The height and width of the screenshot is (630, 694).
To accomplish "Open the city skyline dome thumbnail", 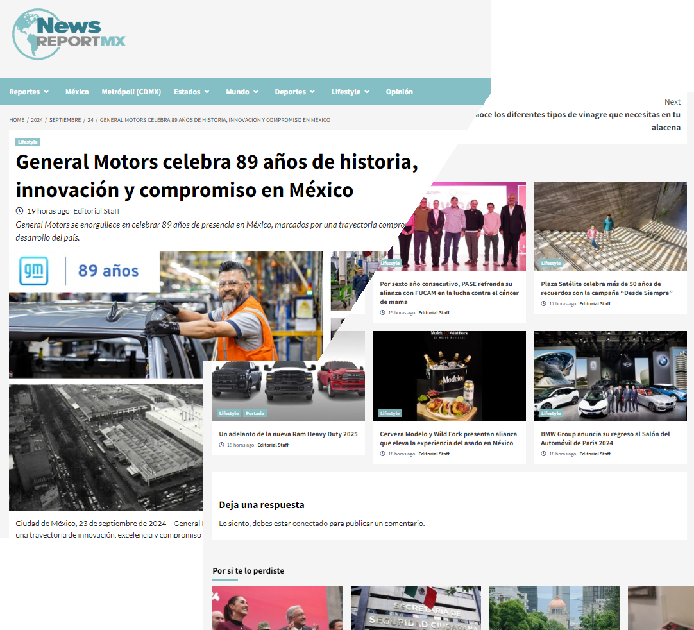I will (x=554, y=608).
